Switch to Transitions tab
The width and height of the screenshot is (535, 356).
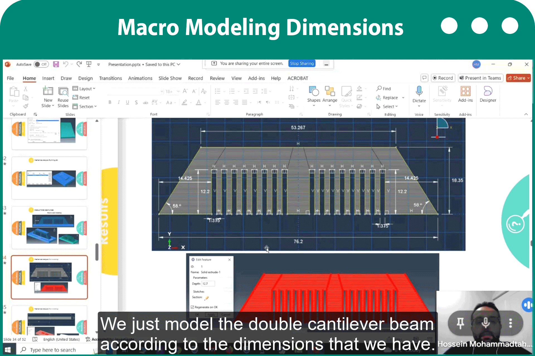coord(110,78)
